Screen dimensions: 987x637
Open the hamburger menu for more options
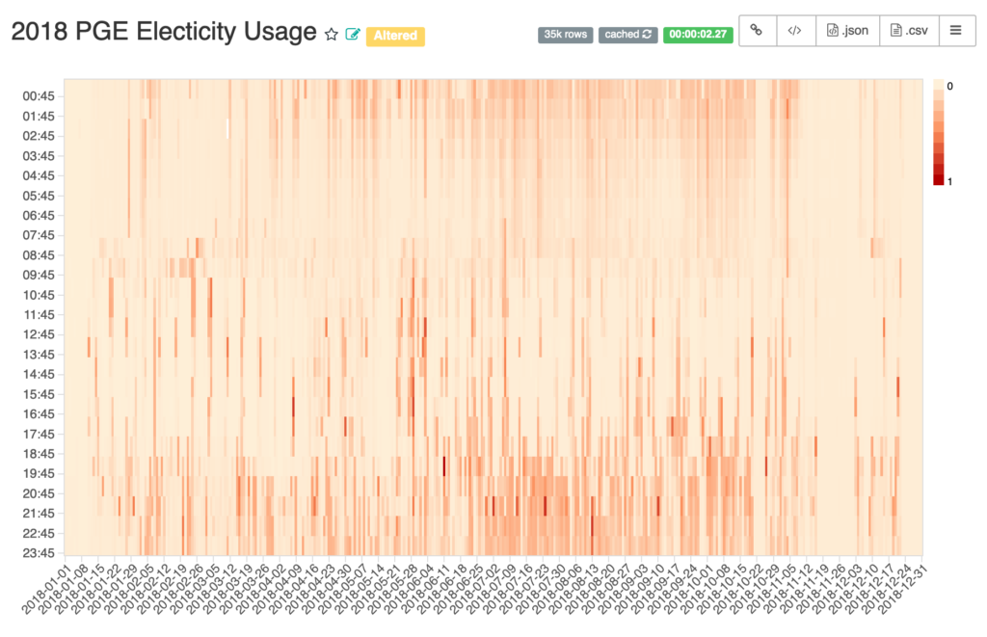point(955,31)
